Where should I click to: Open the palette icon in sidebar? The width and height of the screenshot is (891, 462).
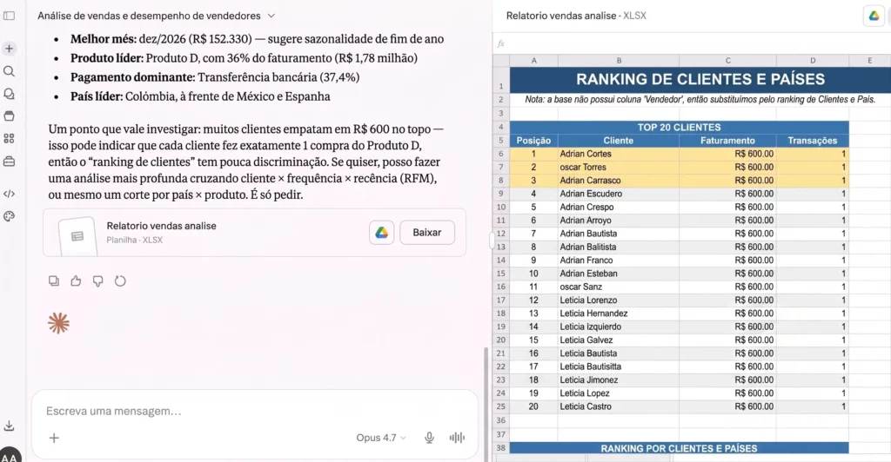point(9,216)
